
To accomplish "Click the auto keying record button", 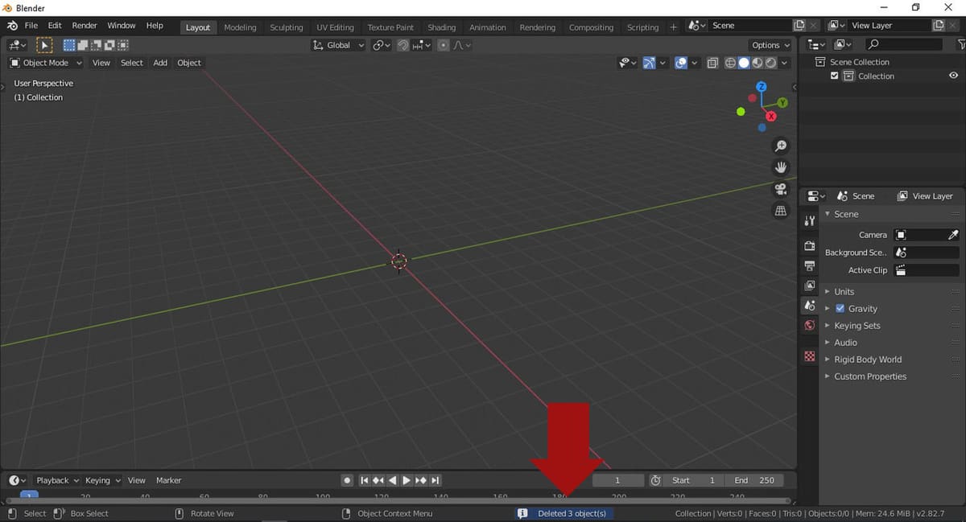I will pos(347,480).
